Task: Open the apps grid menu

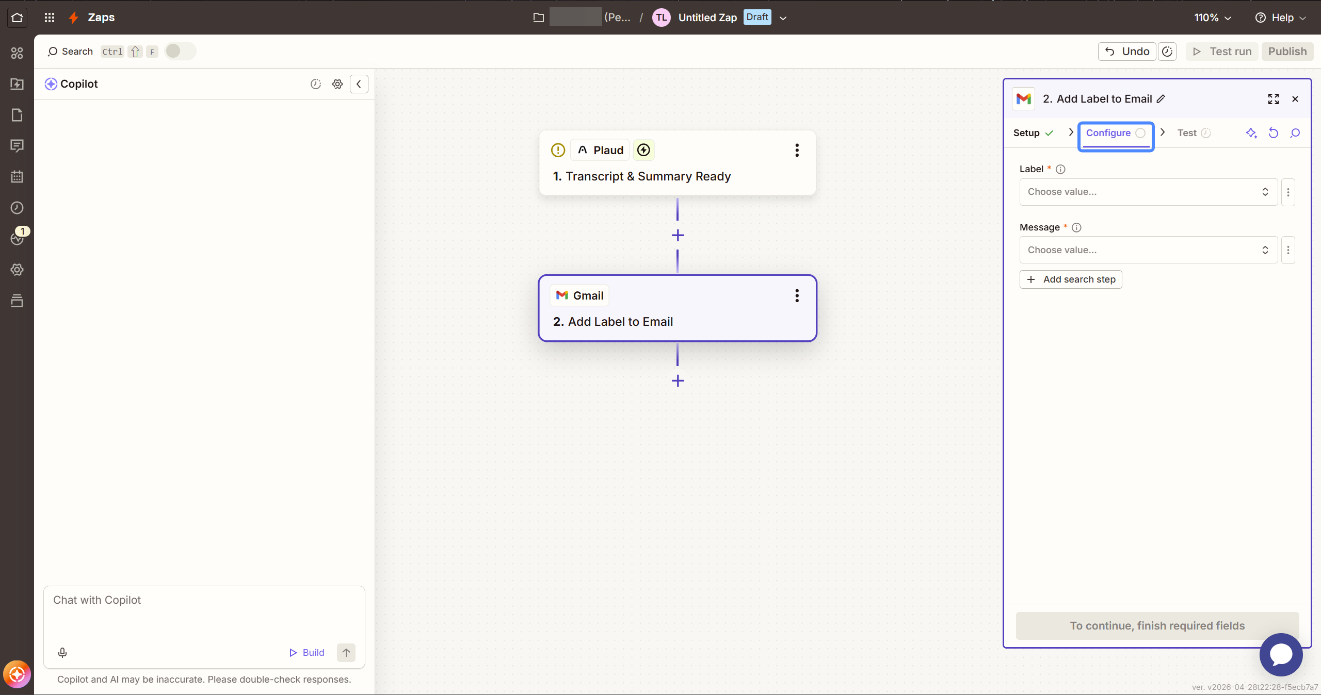Action: pyautogui.click(x=50, y=18)
